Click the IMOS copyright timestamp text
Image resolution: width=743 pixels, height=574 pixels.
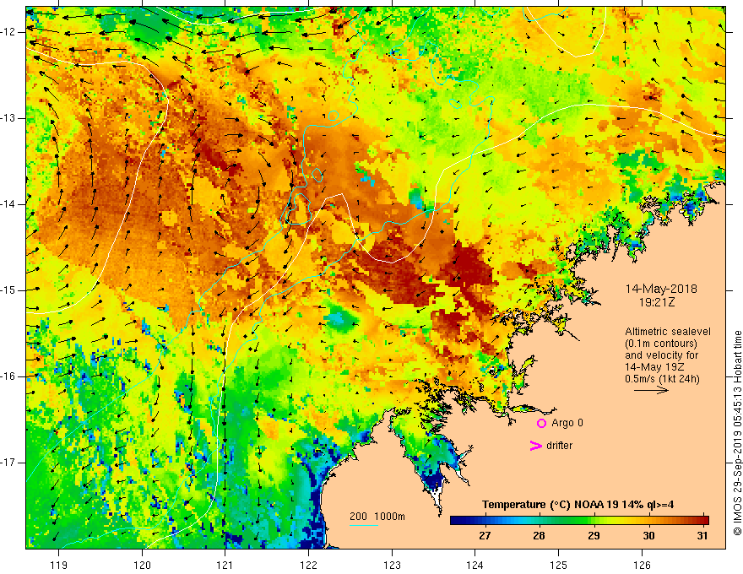point(737,433)
